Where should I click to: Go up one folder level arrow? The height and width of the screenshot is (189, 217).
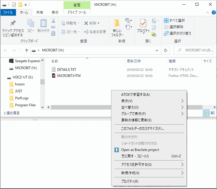pos(27,51)
